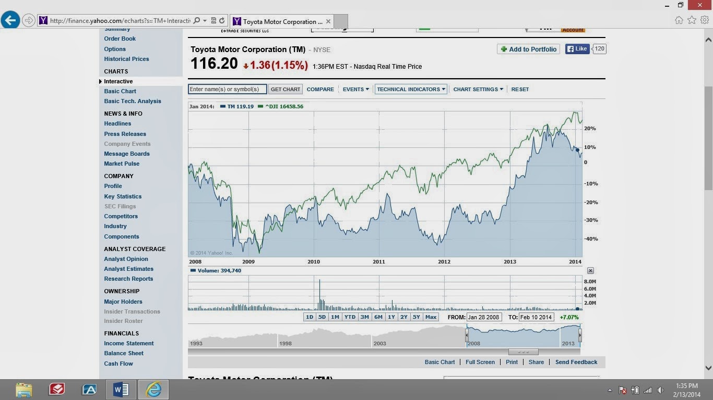This screenshot has height=400, width=713.
Task: Click the TO date field
Action: (537, 317)
